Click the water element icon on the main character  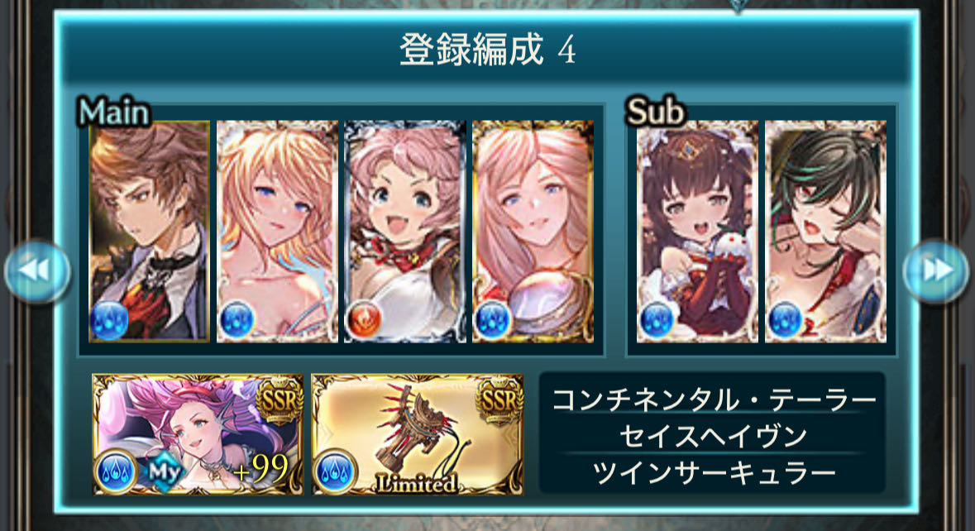[109, 321]
